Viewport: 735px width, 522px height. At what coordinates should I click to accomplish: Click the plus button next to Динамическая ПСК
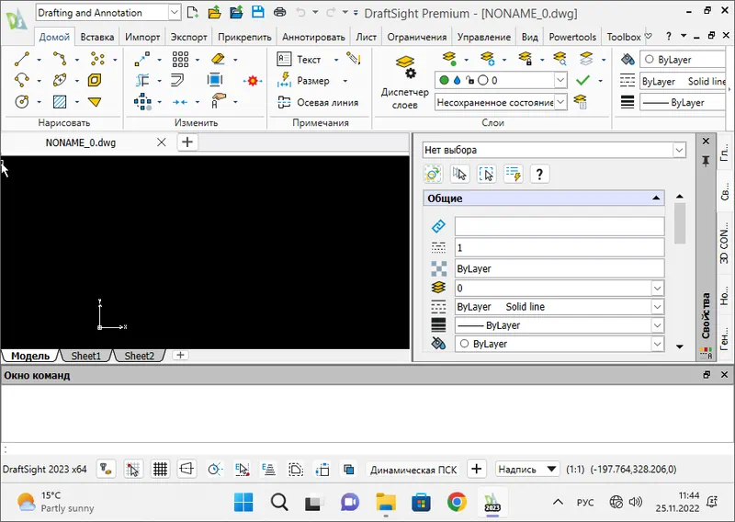(x=476, y=469)
